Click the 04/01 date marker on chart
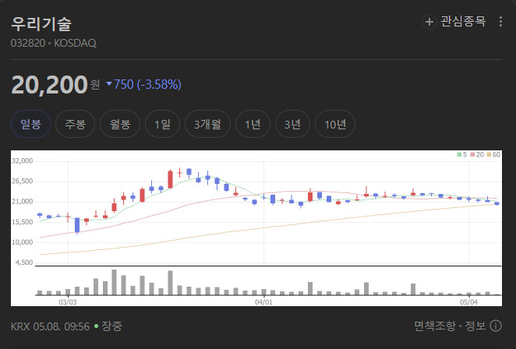The width and height of the screenshot is (516, 349). 263,302
